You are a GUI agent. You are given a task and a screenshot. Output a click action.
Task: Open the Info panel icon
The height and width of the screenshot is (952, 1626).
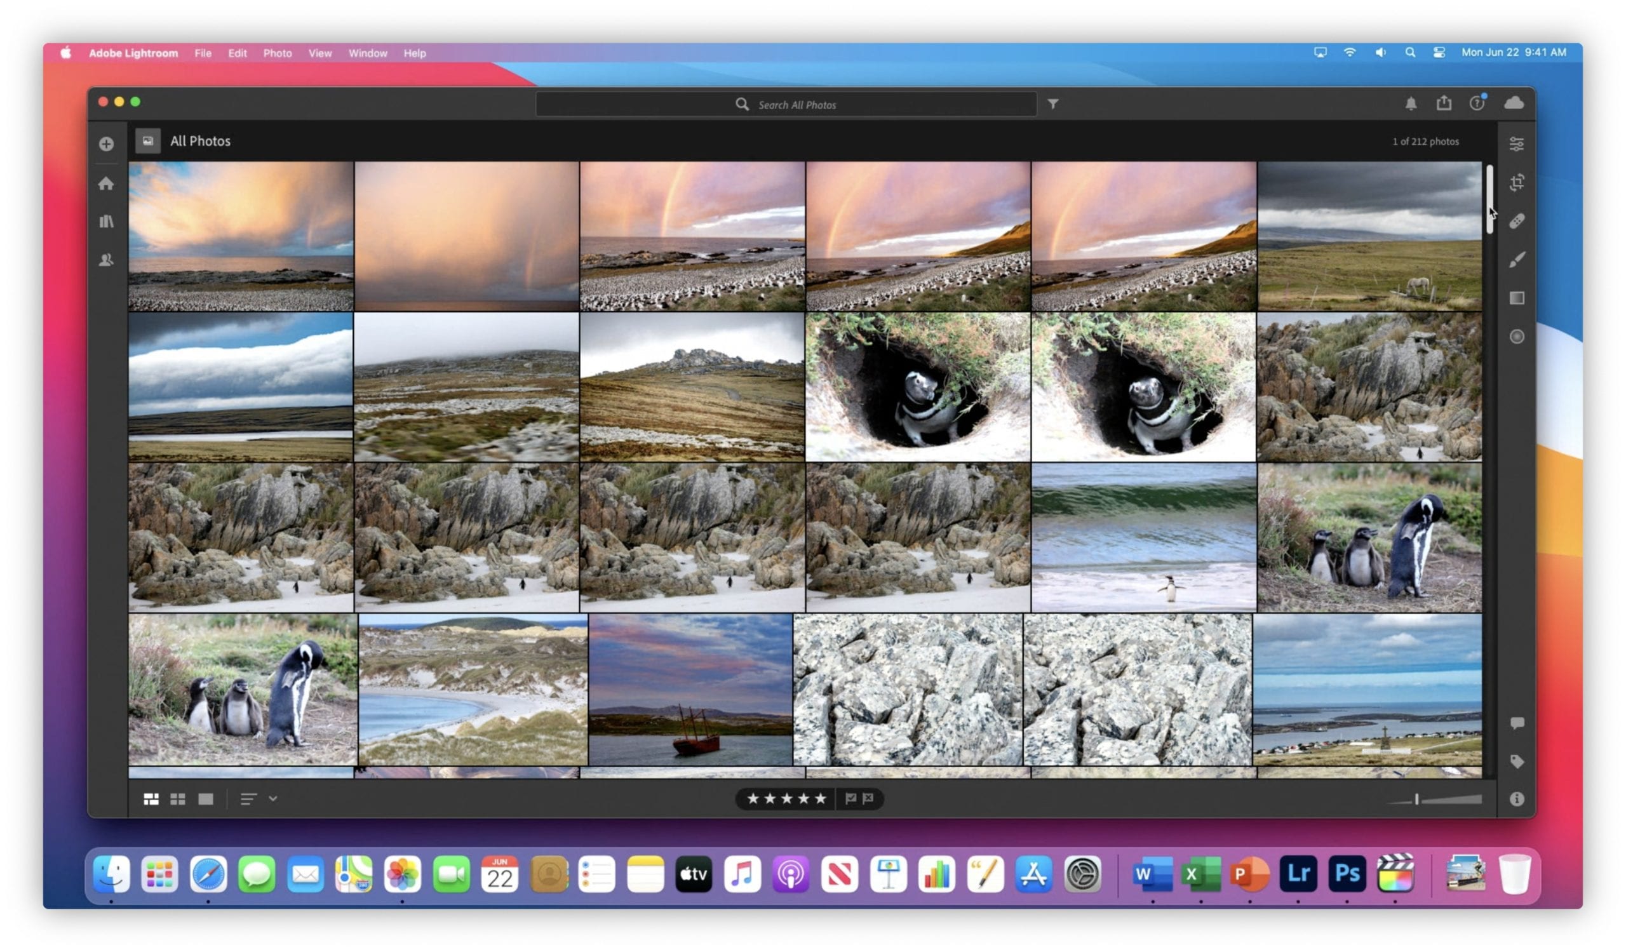[x=1516, y=799]
